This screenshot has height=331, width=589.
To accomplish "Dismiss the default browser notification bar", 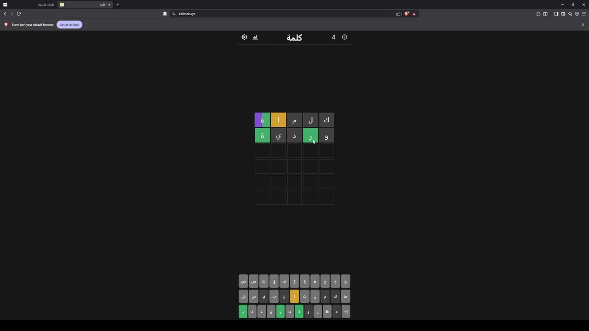I will click(x=583, y=24).
